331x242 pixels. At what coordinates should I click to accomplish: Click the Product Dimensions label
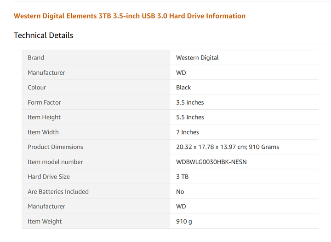55,147
